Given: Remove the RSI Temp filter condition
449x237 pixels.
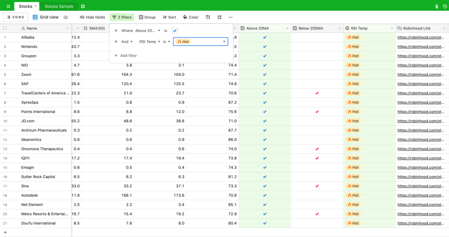Looking at the screenshot, I should (x=116, y=42).
